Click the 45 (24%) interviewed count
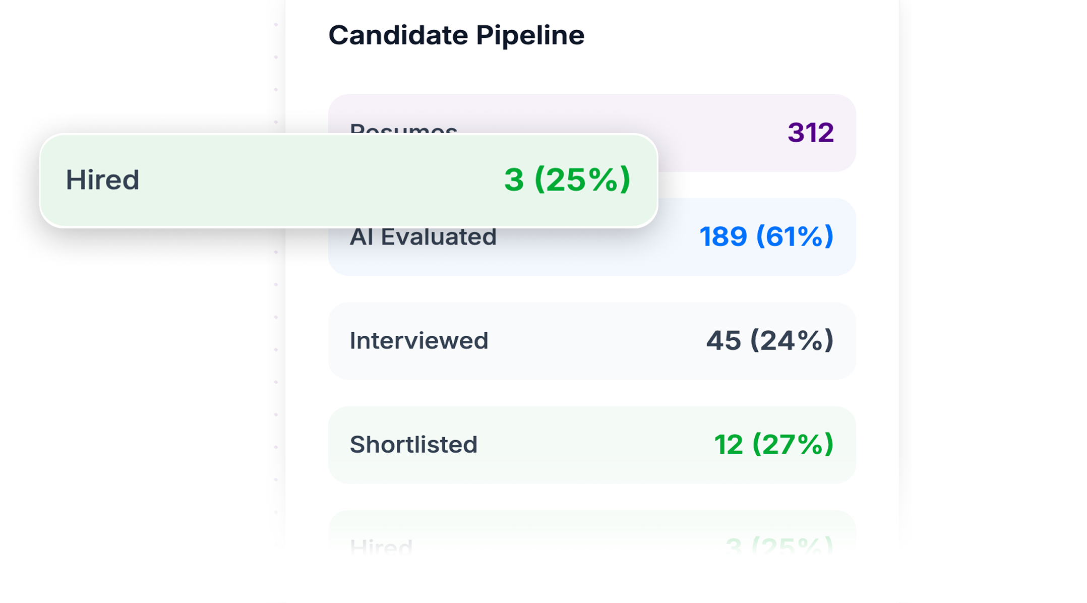The width and height of the screenshot is (1087, 603). (769, 341)
